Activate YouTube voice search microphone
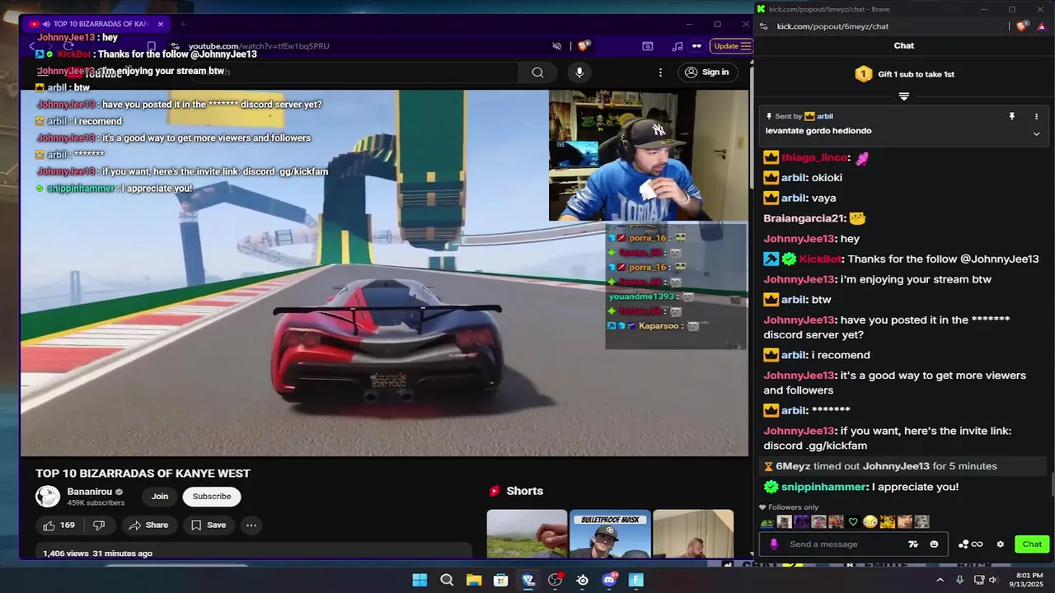This screenshot has height=593, width=1055. pyautogui.click(x=579, y=72)
